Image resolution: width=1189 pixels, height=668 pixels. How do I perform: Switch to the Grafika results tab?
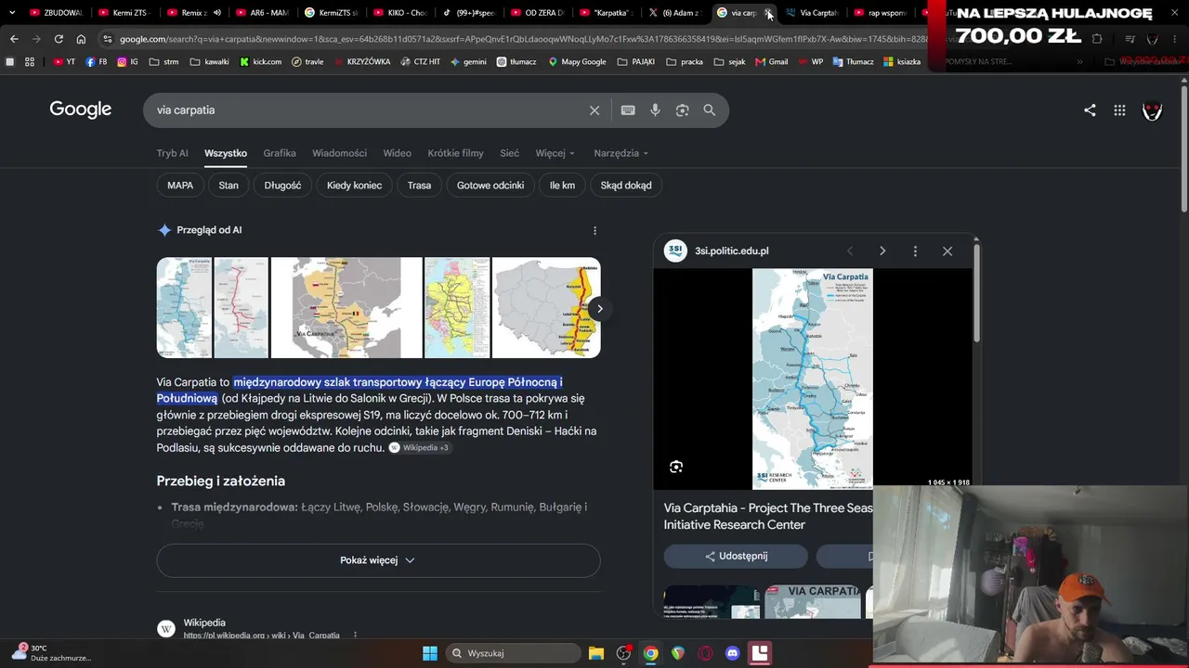point(280,153)
